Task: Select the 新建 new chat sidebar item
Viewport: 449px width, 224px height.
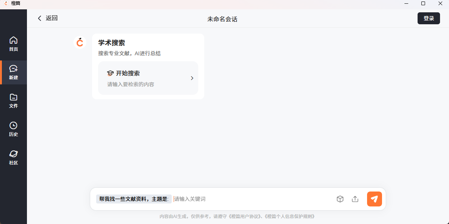Action: [x=13, y=72]
